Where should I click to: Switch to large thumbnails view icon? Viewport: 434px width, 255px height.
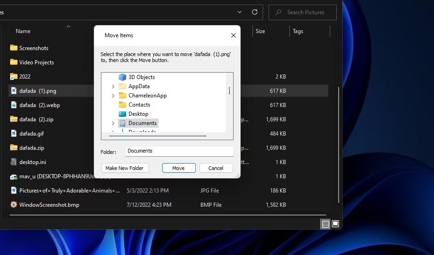(335, 224)
